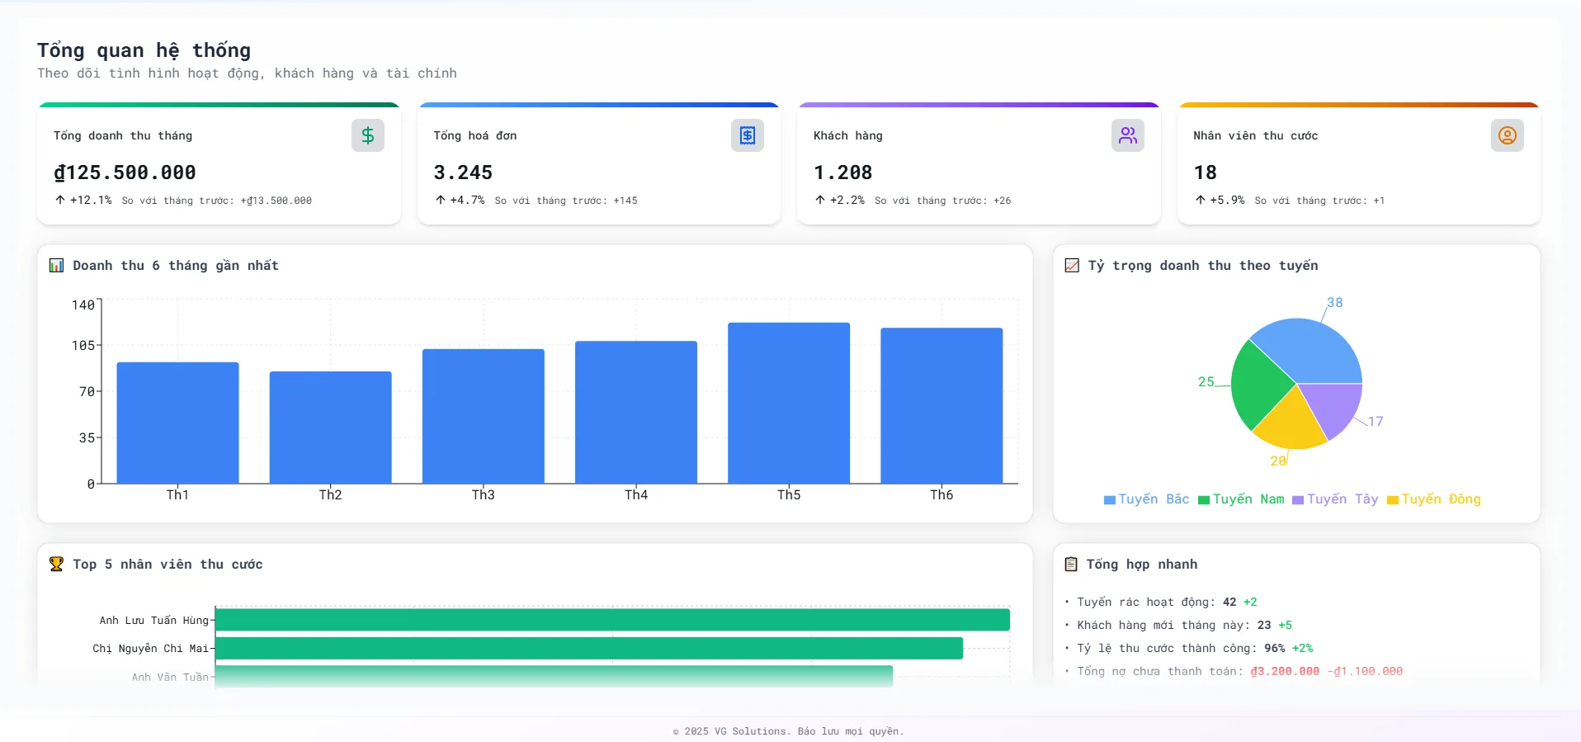The width and height of the screenshot is (1581, 742).
Task: Click Chị Nguyễn Chi Mai's green bar
Action: click(x=588, y=648)
